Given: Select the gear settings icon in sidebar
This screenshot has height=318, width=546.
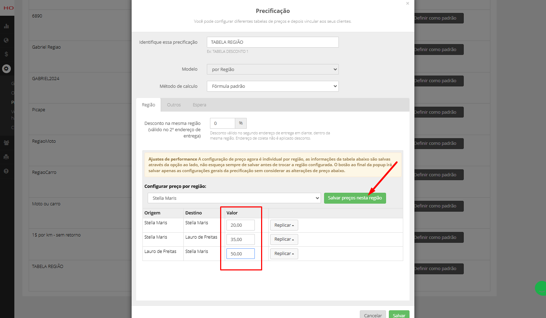Looking at the screenshot, I should (6, 69).
